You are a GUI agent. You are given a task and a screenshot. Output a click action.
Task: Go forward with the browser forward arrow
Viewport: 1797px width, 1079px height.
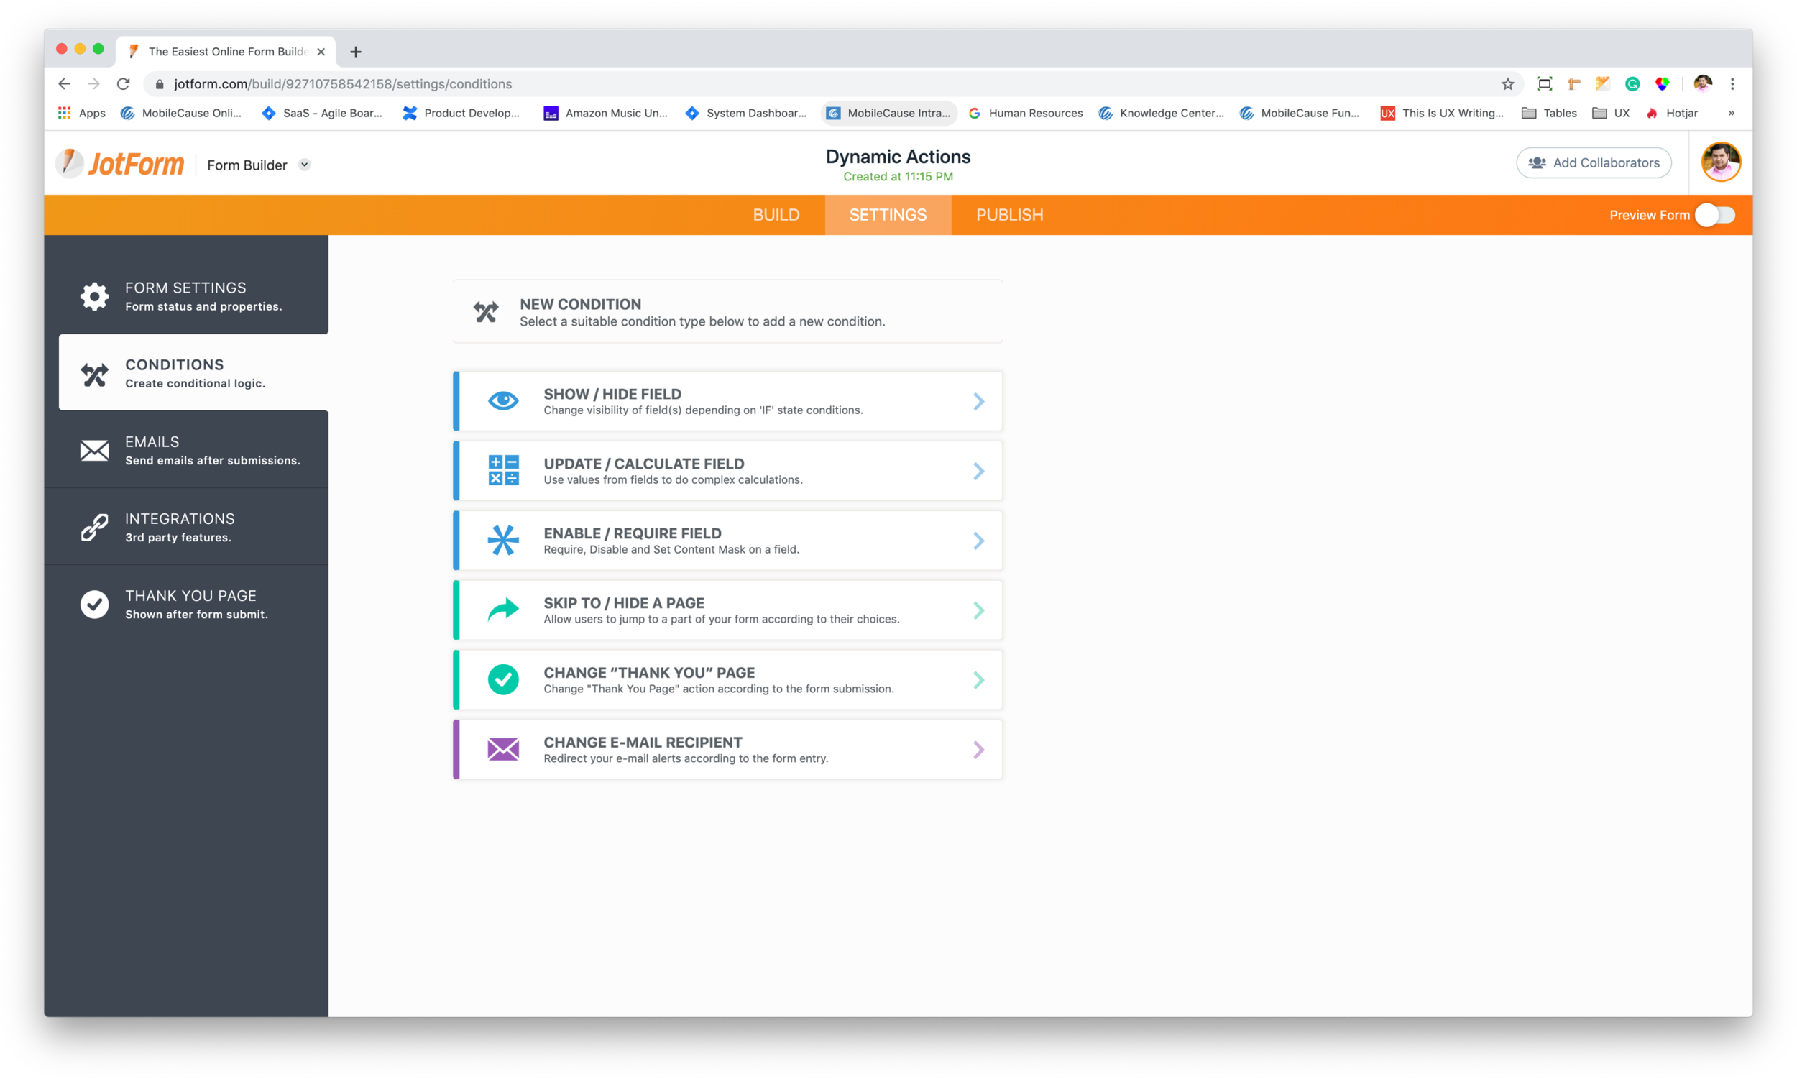click(x=93, y=83)
